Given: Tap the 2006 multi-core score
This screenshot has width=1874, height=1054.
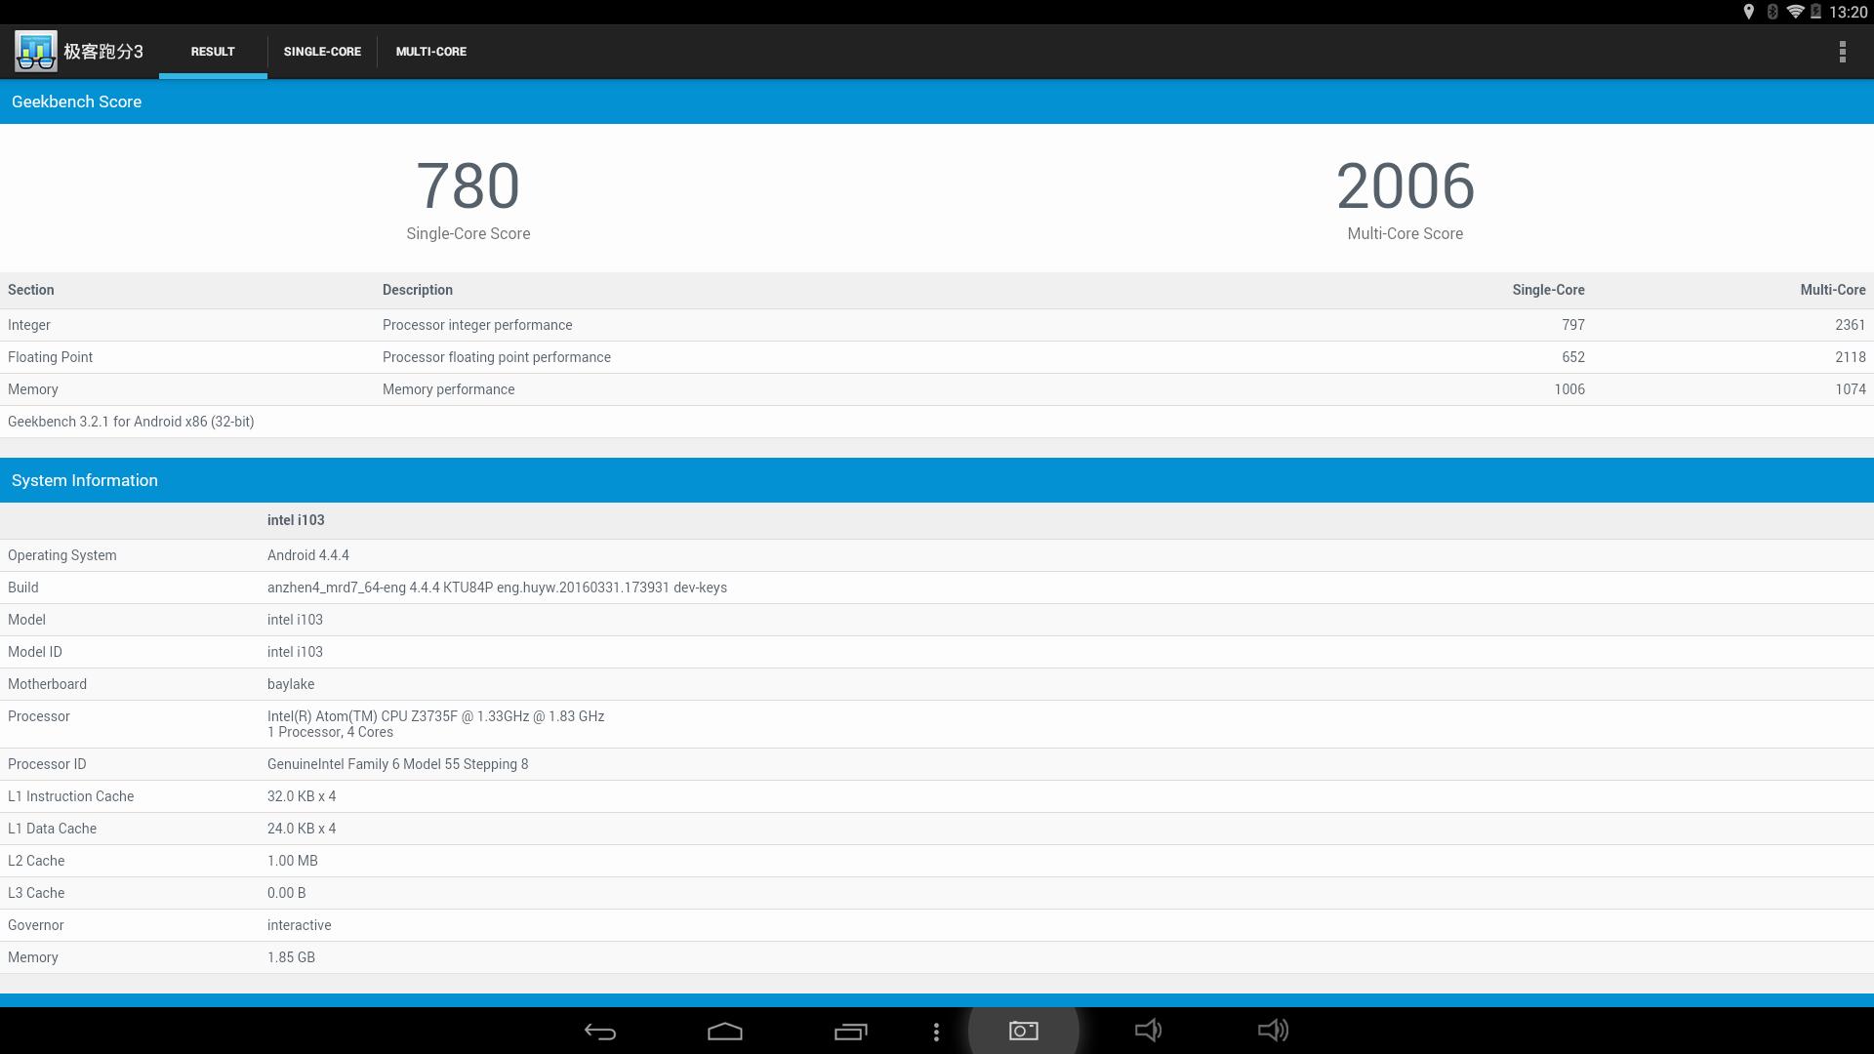Looking at the screenshot, I should (x=1405, y=186).
